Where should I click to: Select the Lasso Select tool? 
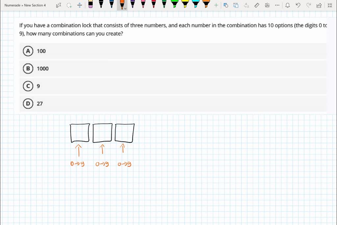[69, 5]
